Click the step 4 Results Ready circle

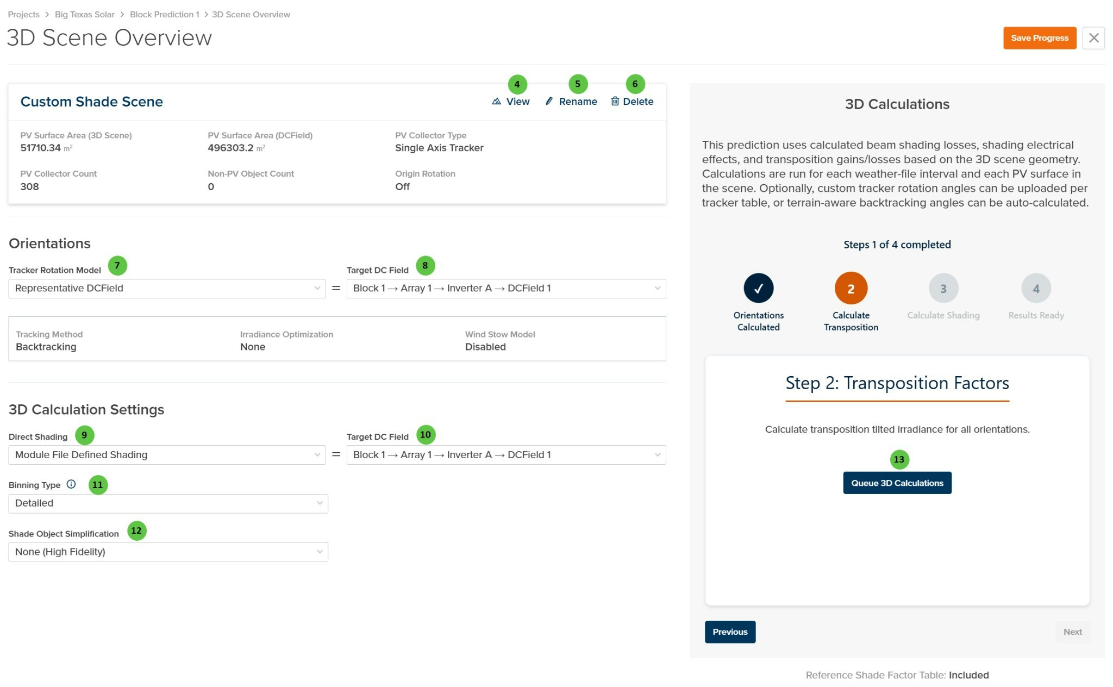[1036, 288]
